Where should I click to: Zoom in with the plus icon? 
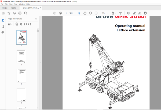[x=96, y=13]
